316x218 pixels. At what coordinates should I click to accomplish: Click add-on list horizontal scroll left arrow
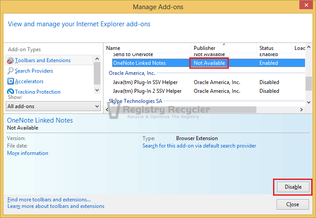click(x=107, y=110)
